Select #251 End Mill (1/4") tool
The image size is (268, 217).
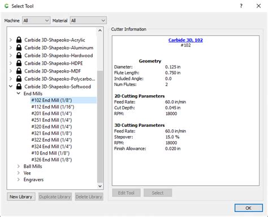51,120
